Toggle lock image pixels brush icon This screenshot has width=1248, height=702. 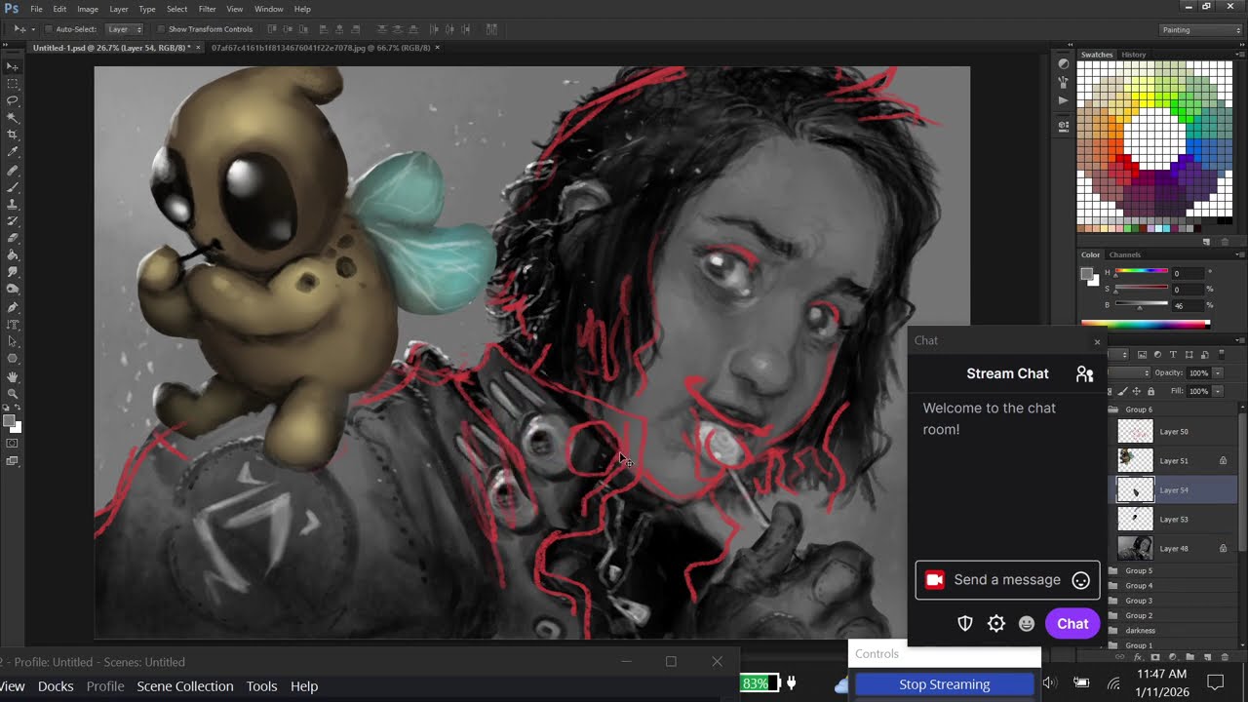click(x=1122, y=391)
